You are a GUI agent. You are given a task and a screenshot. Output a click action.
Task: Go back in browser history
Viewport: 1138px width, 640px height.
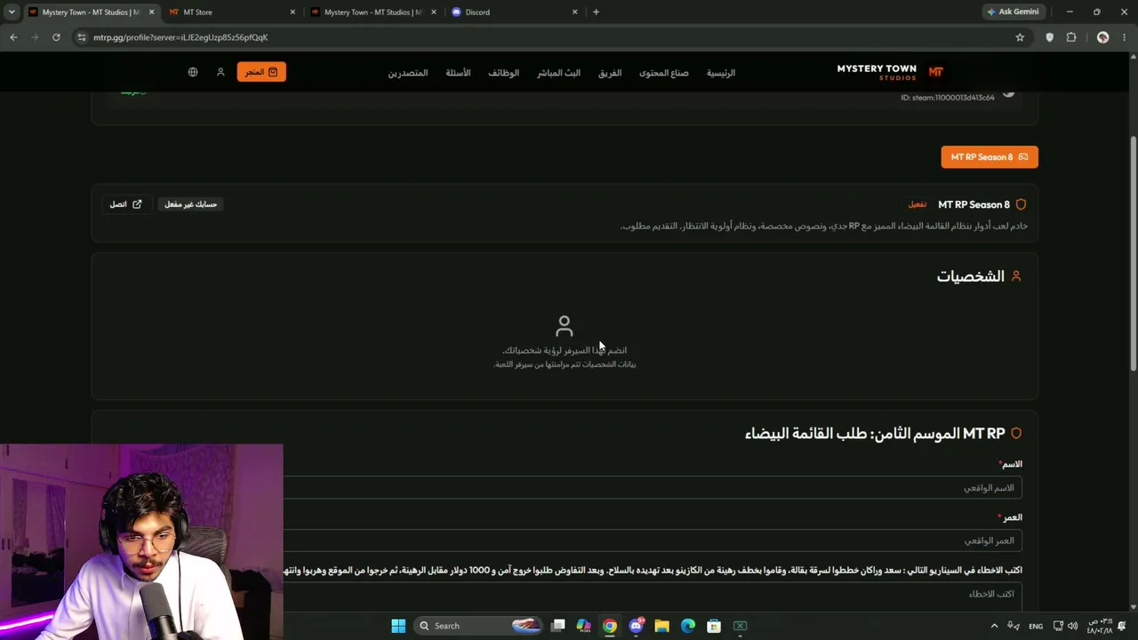click(x=13, y=37)
